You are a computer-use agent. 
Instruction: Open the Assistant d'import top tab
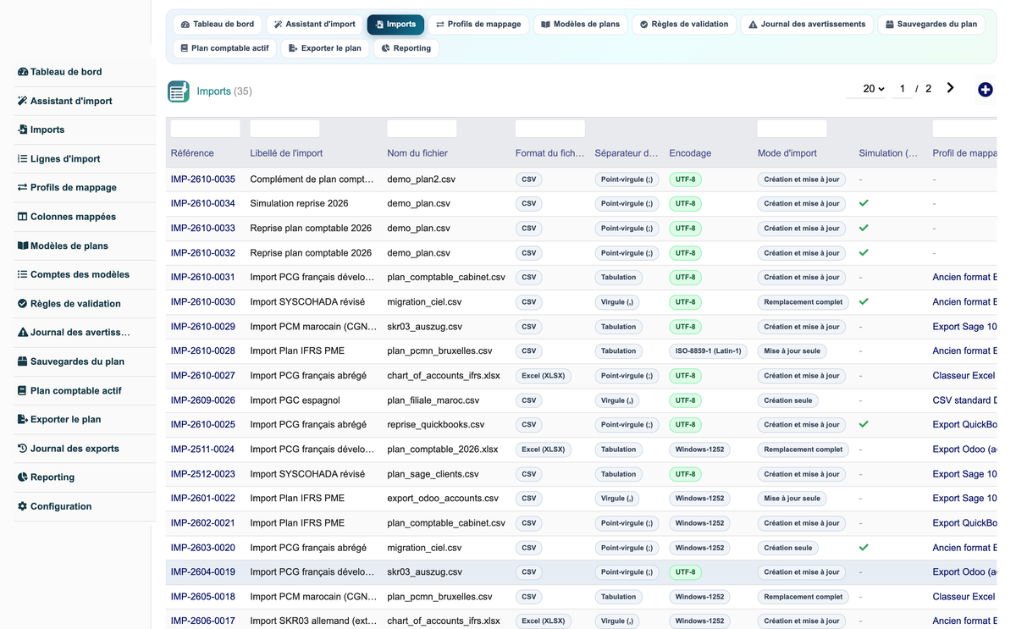coord(314,25)
